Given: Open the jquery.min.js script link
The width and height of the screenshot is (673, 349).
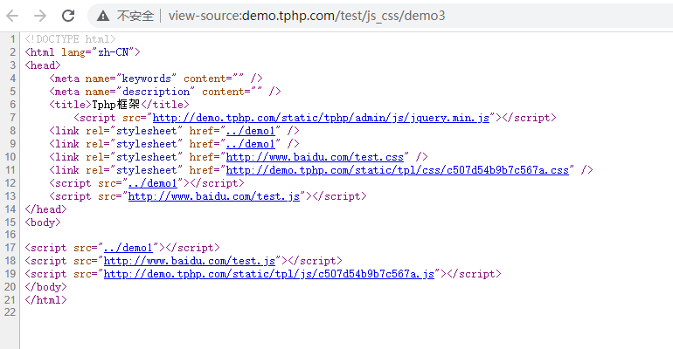Looking at the screenshot, I should tap(321, 118).
